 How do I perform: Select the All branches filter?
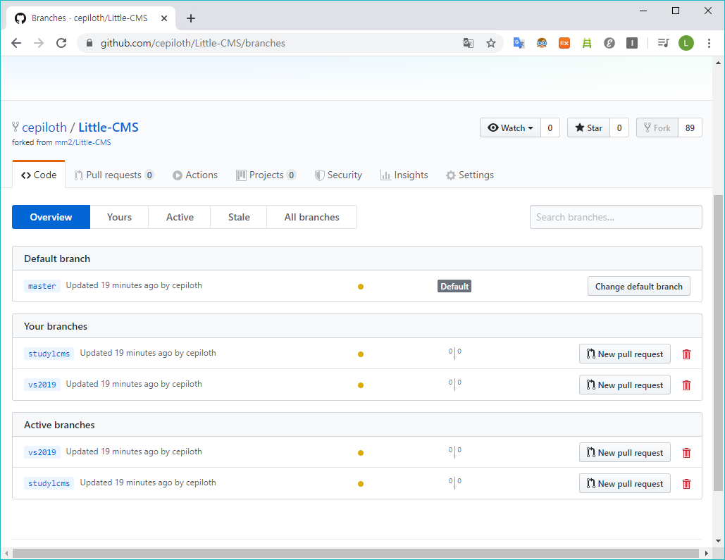[311, 217]
